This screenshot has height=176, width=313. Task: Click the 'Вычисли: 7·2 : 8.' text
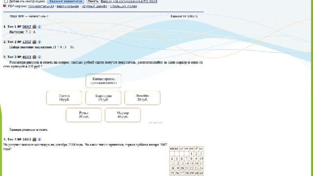click(x=22, y=32)
